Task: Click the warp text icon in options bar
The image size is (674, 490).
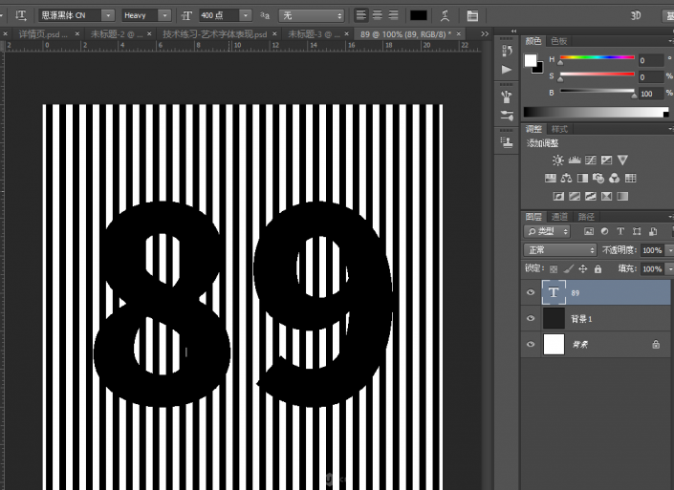Action: (446, 16)
